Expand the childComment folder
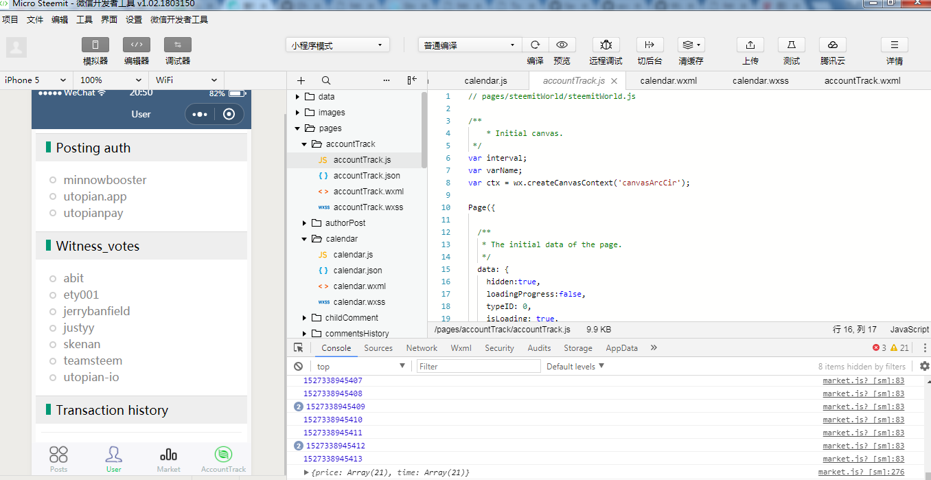Screen dimensions: 931x480 coord(305,318)
